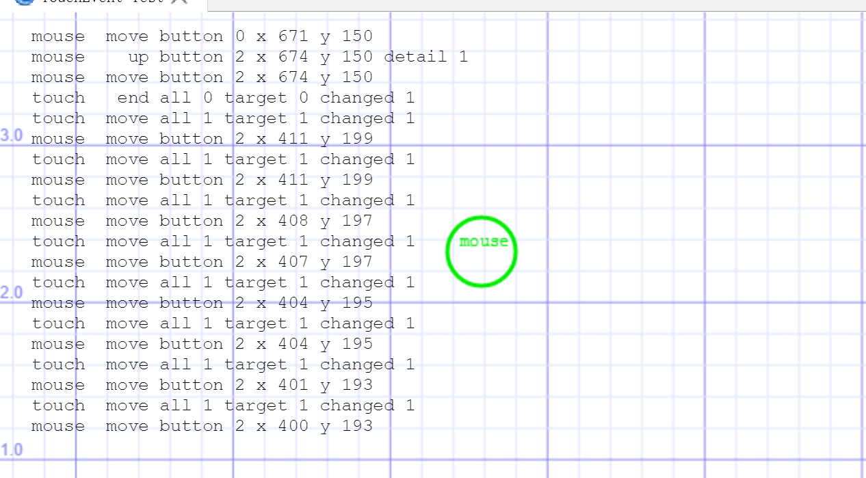This screenshot has height=478, width=866.
Task: Click the 3.0 grid axis label
Action: [x=12, y=135]
